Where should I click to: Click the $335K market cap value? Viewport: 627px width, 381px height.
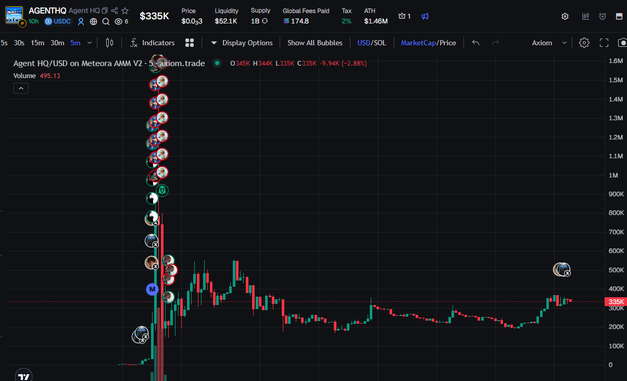(155, 16)
